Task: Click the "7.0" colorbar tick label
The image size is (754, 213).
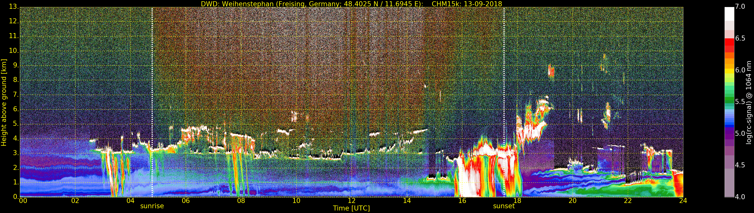Action: coord(740,7)
